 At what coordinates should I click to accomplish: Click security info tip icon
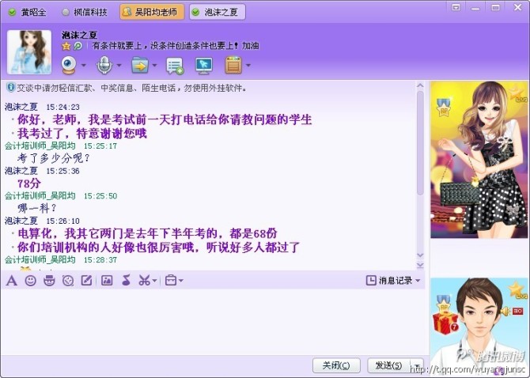pos(11,88)
